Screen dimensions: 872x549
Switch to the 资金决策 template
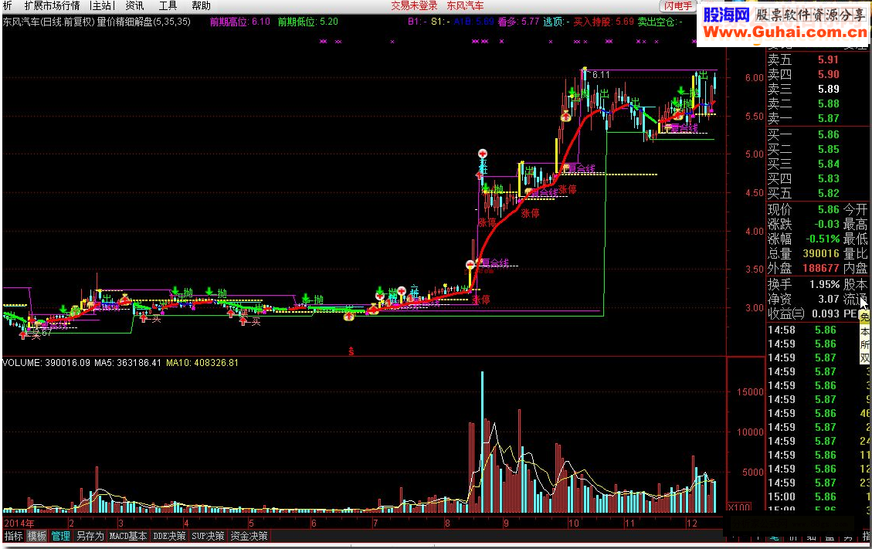pyautogui.click(x=249, y=536)
